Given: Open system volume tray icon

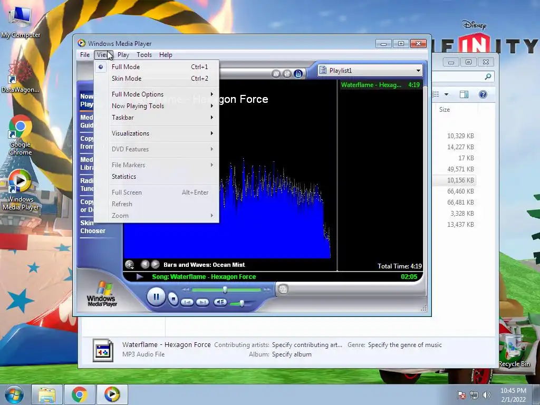Looking at the screenshot, I should tap(486, 395).
